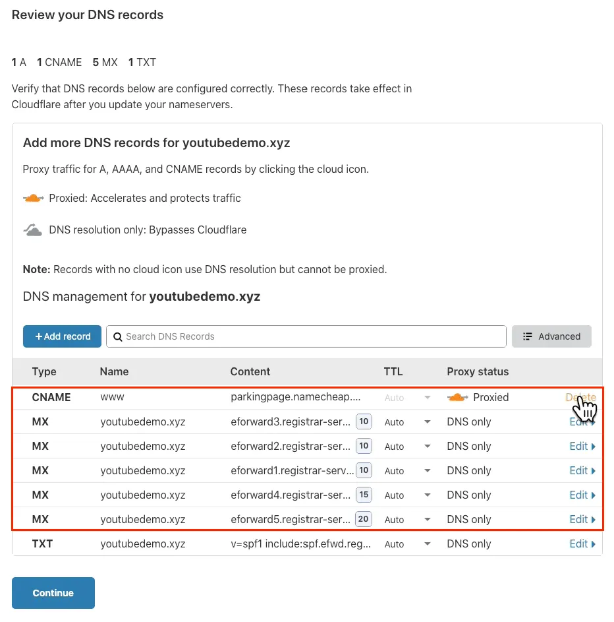This screenshot has height=622, width=614.
Task: Click the eforward1.registrar-serv content cell
Action: pyautogui.click(x=292, y=470)
